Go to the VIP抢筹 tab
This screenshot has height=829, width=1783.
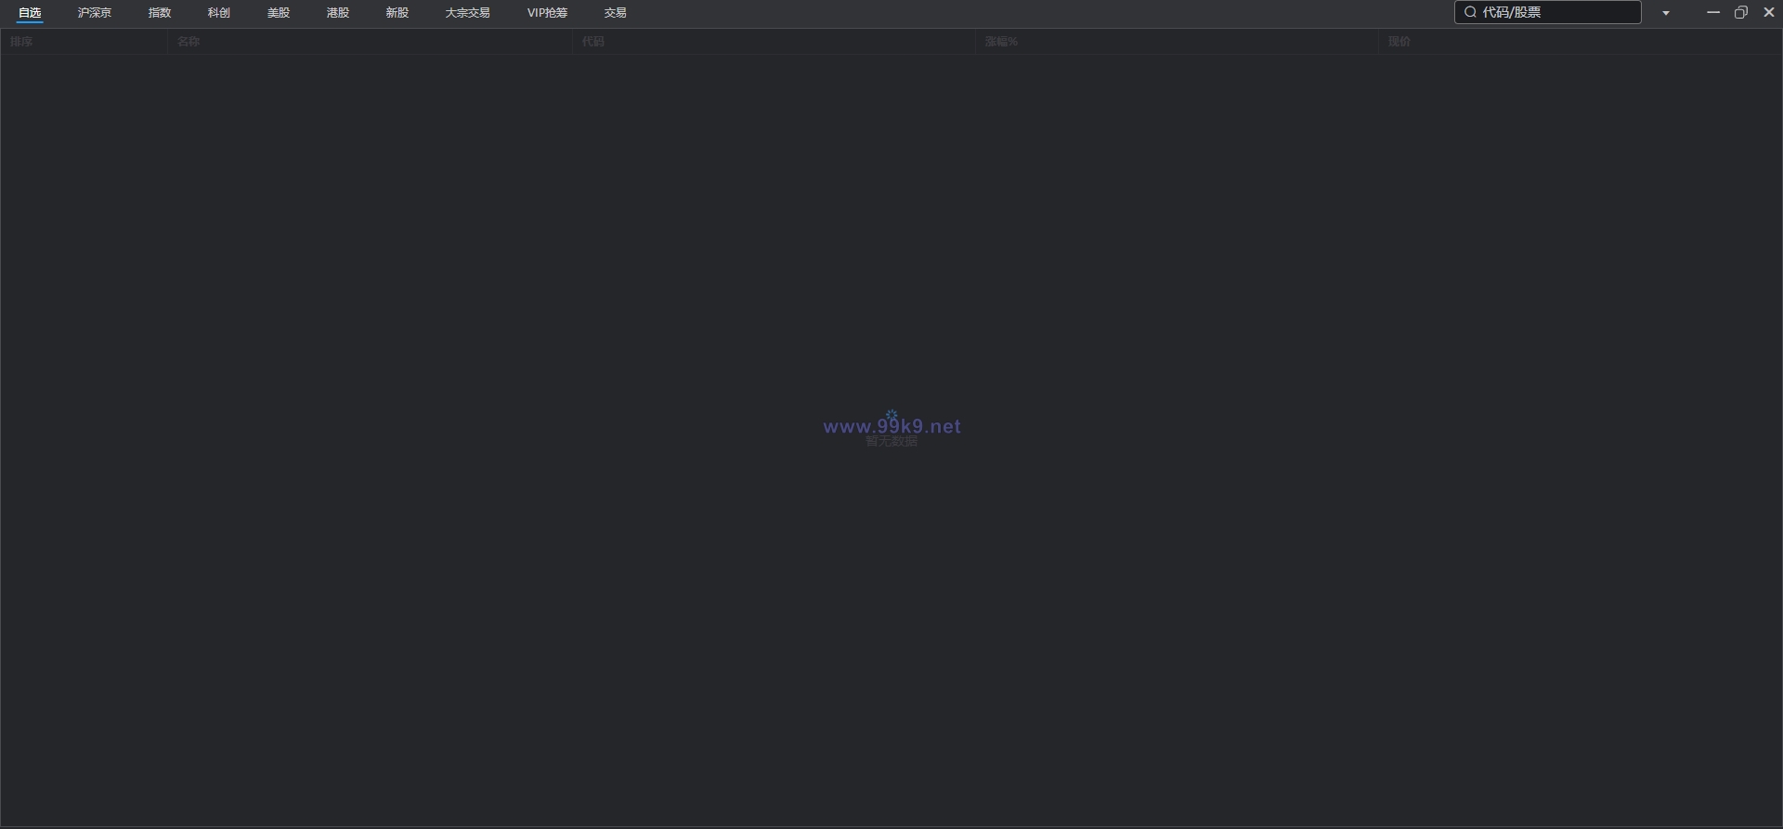[x=547, y=13]
